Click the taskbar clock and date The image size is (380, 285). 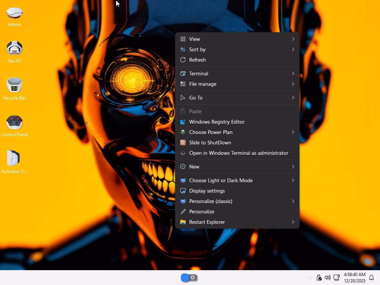coord(354,278)
